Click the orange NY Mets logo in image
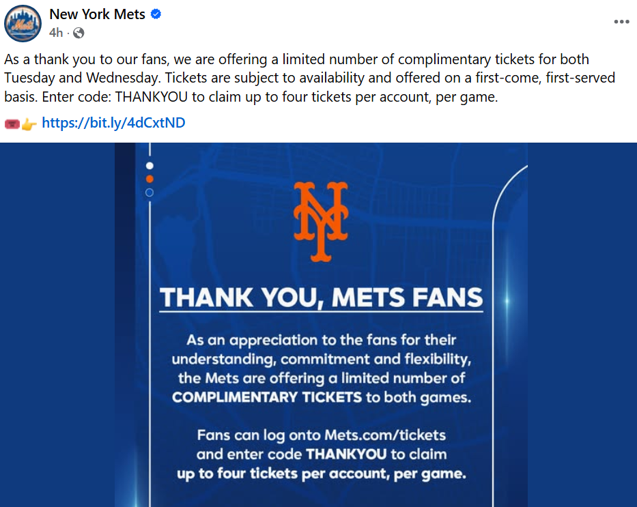Viewport: 637px width, 507px height. (x=321, y=222)
